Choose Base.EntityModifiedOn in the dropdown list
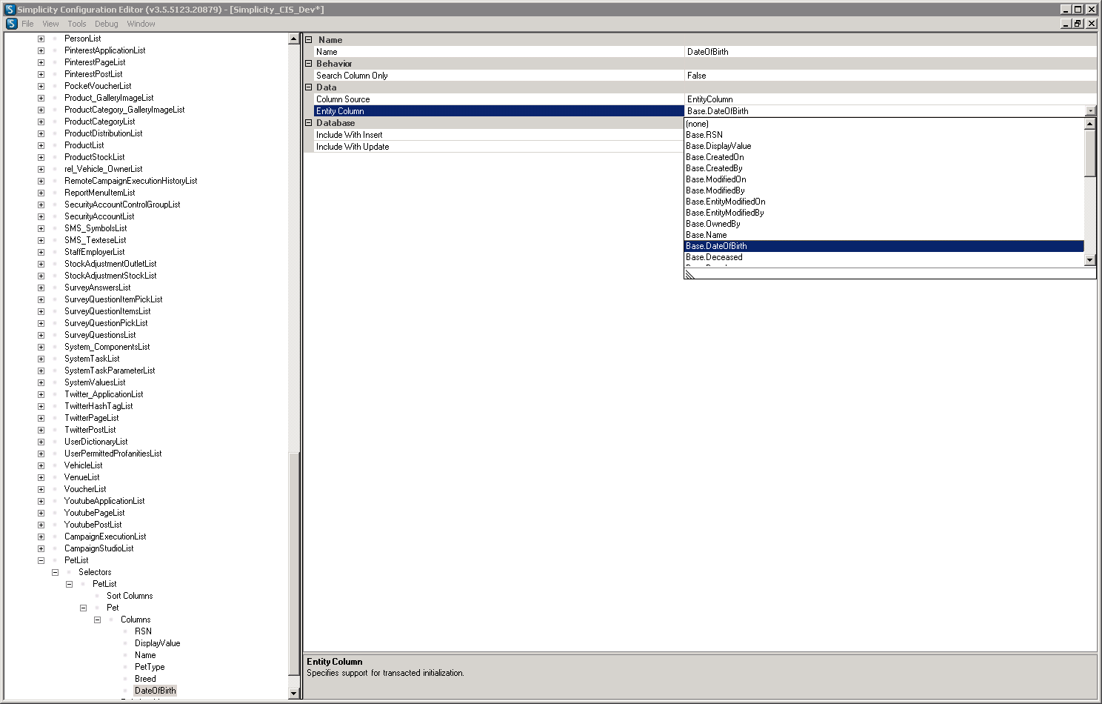 (884, 202)
